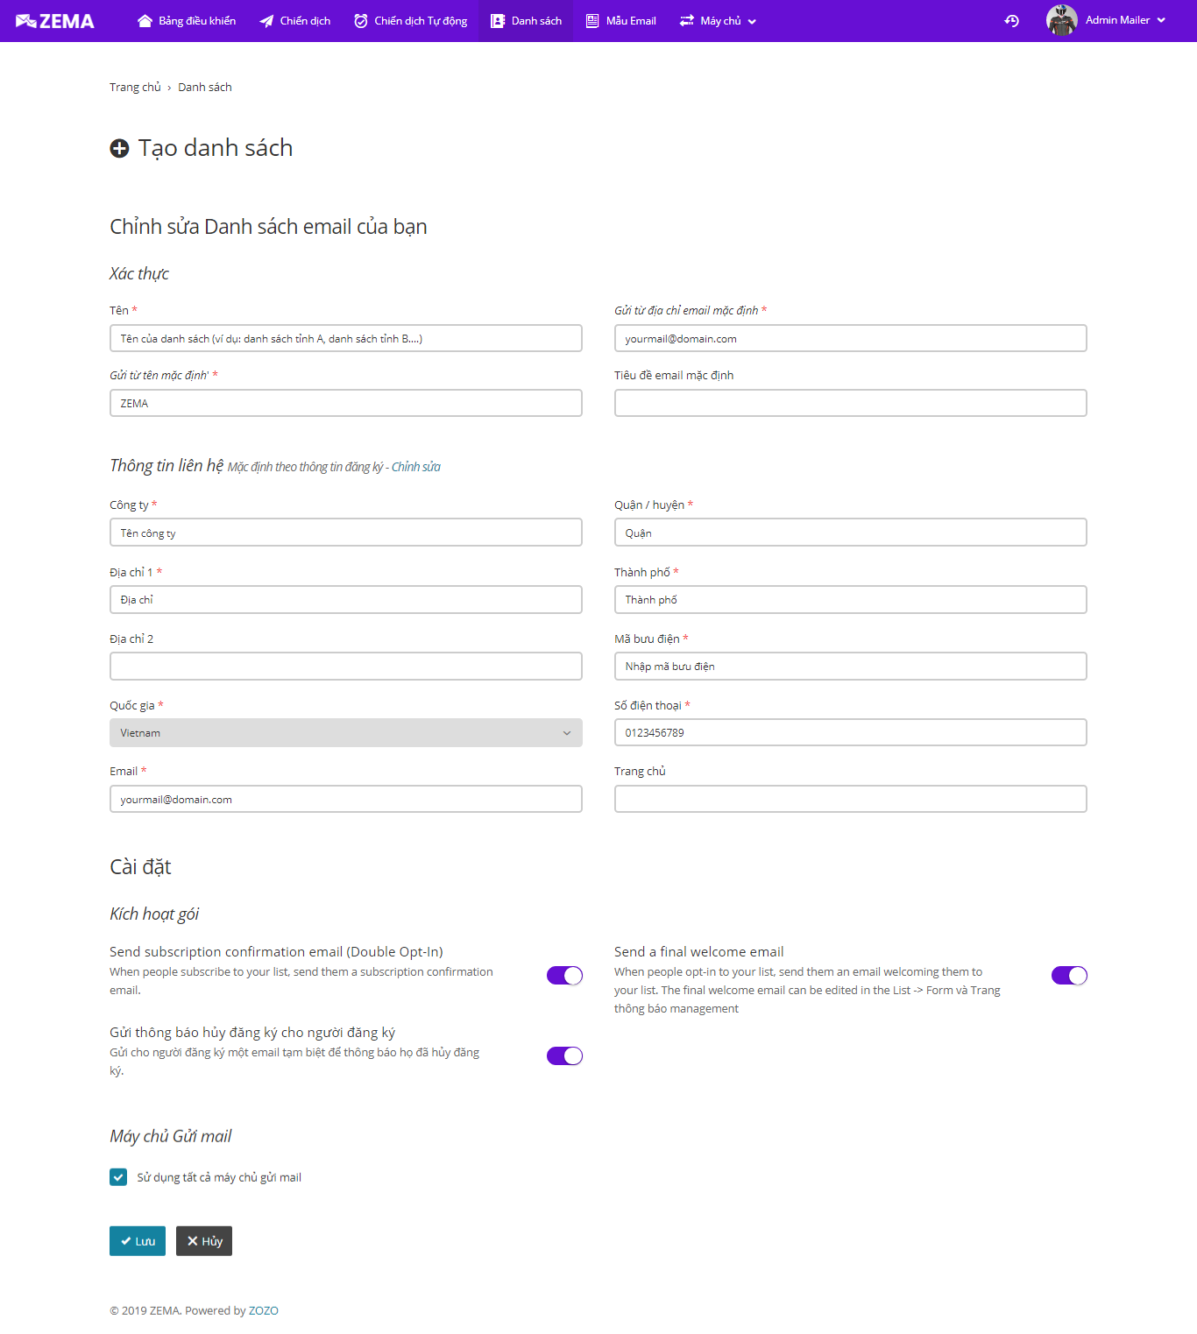The height and width of the screenshot is (1334, 1197).
Task: Click the Hủy cancel button
Action: click(x=204, y=1241)
